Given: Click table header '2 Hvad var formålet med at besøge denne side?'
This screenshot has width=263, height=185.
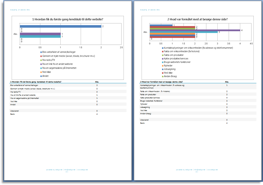Looking at the screenshot, I should [161, 82].
